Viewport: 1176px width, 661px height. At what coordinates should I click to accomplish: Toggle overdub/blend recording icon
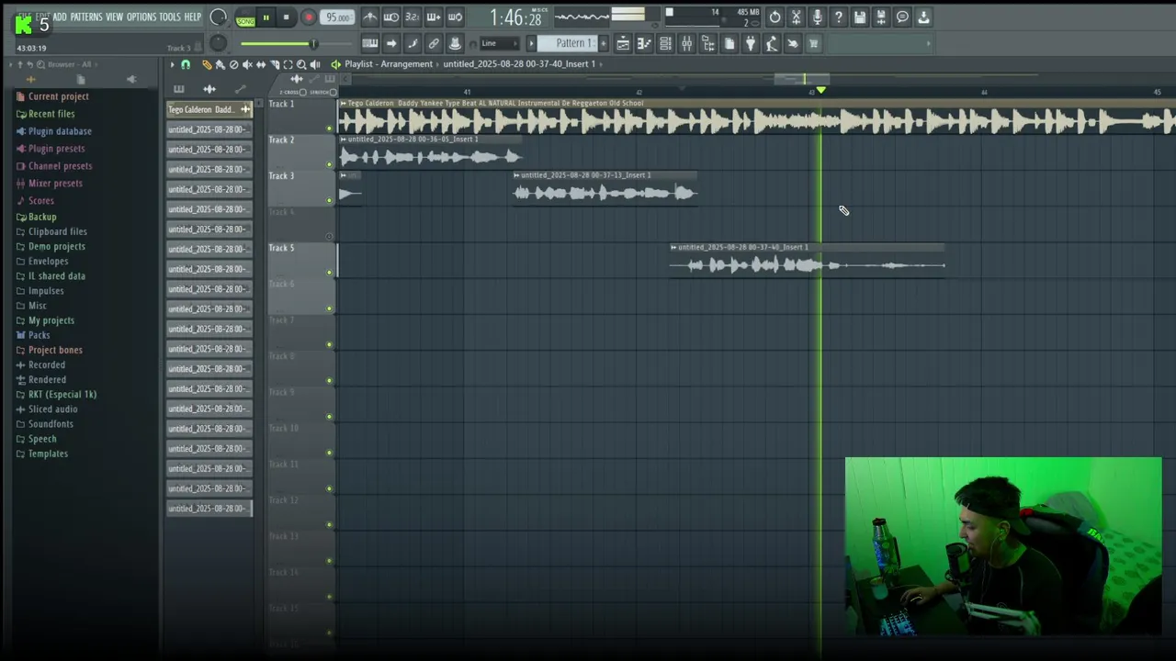pyautogui.click(x=434, y=17)
